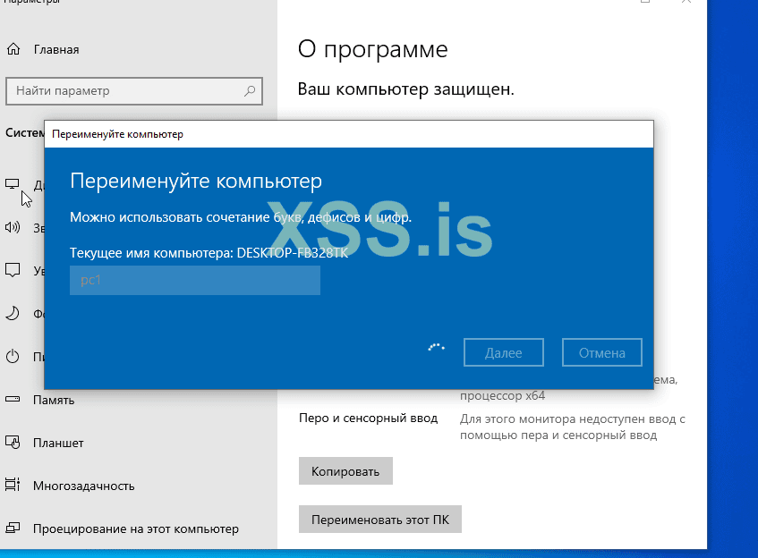Open the Многозадачность settings section
This screenshot has height=558, width=758.
[x=83, y=486]
